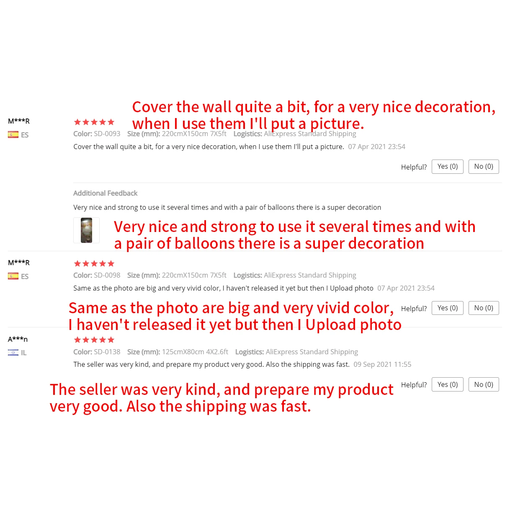Click the five-star rating of SD-0138 review

coord(94,340)
